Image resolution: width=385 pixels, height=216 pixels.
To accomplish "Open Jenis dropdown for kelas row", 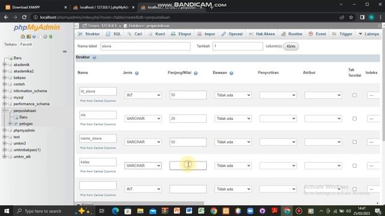I will pos(143,166).
